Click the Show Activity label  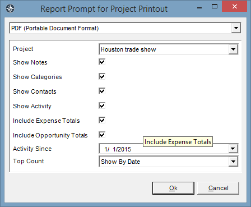(32, 106)
